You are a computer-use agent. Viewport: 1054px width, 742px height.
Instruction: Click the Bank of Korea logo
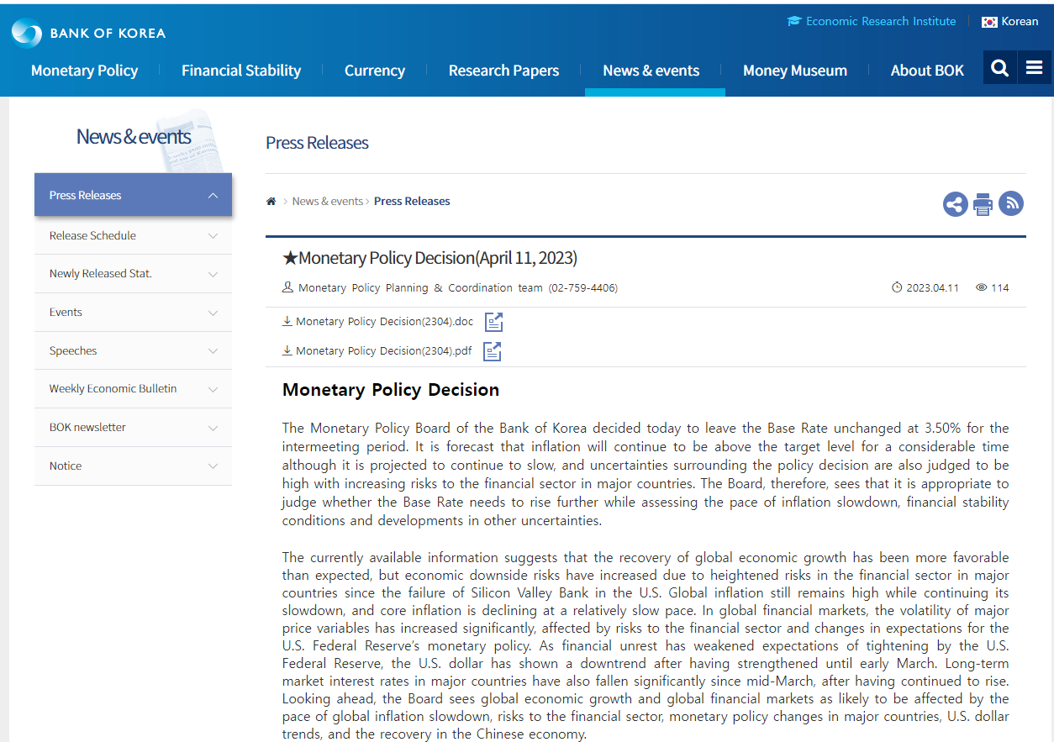pyautogui.click(x=88, y=33)
